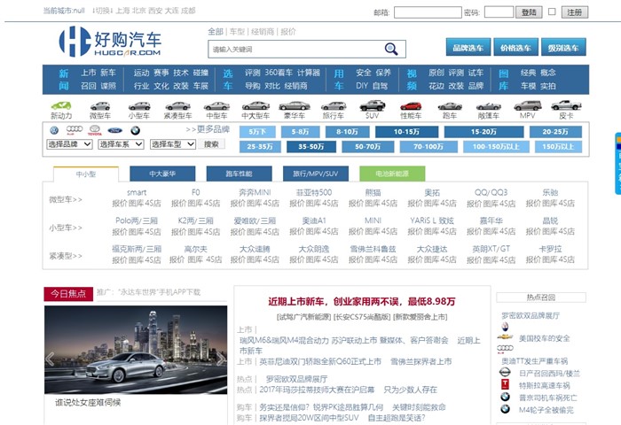
Task: Expand >>更多品牌 brand list
Action: pyautogui.click(x=208, y=129)
